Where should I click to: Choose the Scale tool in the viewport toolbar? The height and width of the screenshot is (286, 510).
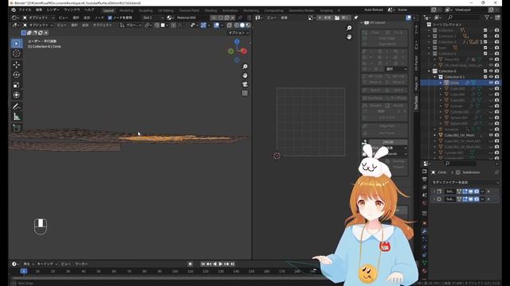click(17, 85)
